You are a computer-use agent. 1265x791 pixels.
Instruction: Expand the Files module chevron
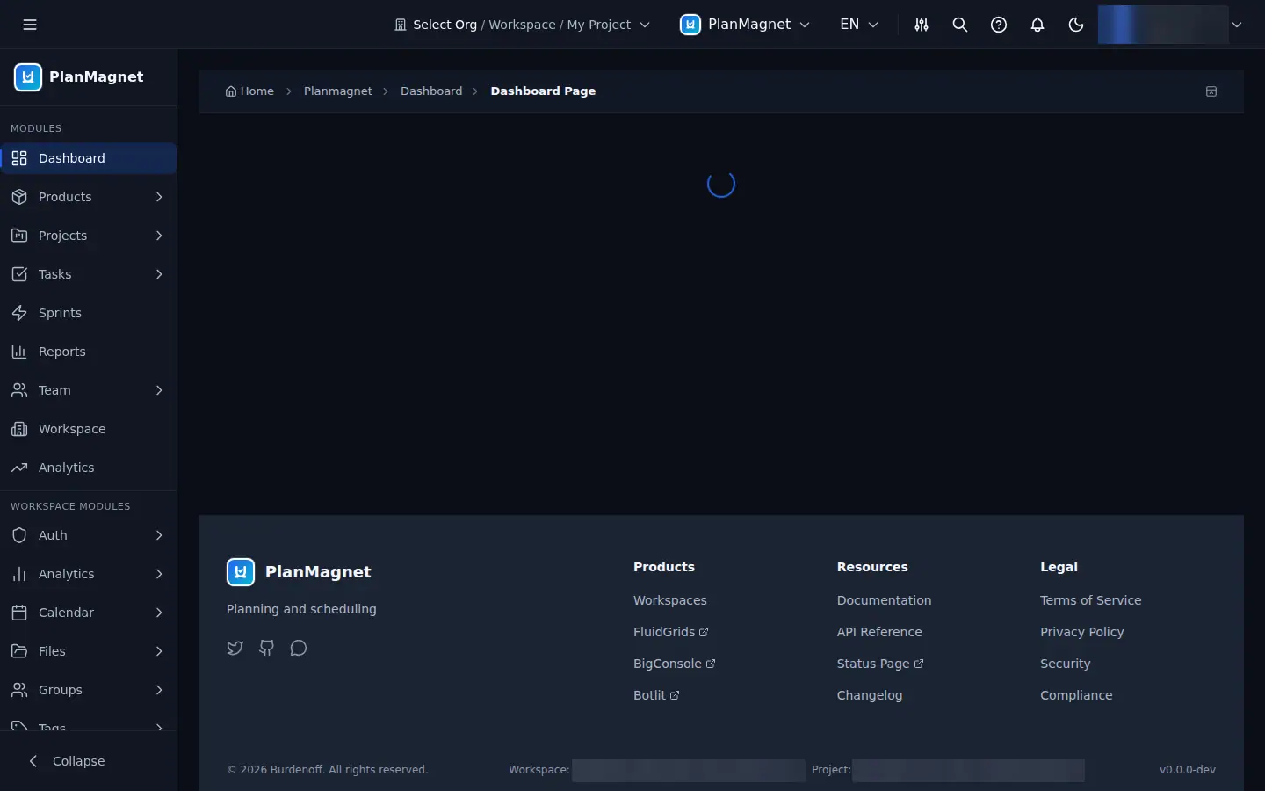159,651
